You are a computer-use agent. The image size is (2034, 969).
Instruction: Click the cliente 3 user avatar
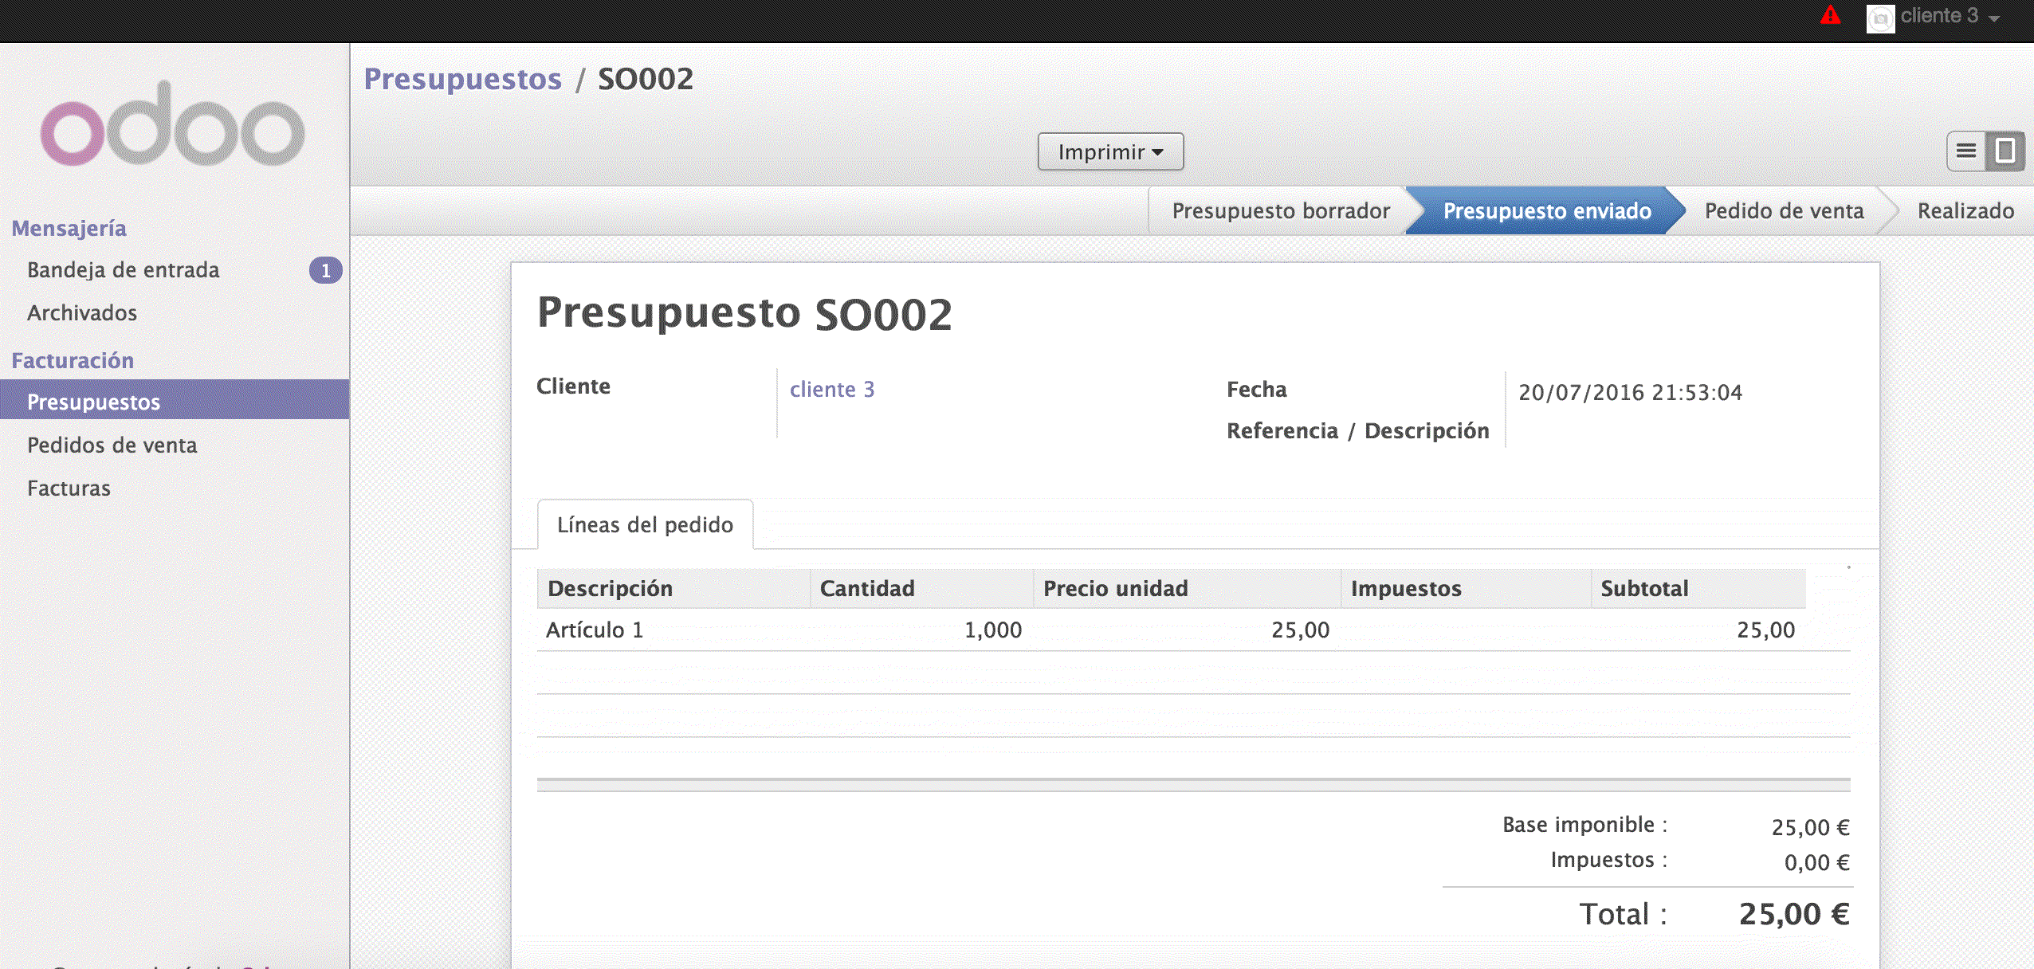pyautogui.click(x=1880, y=18)
